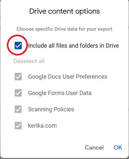Click the white checkmark inside the blue checkbox
The image size is (129, 159).
pos(18,46)
